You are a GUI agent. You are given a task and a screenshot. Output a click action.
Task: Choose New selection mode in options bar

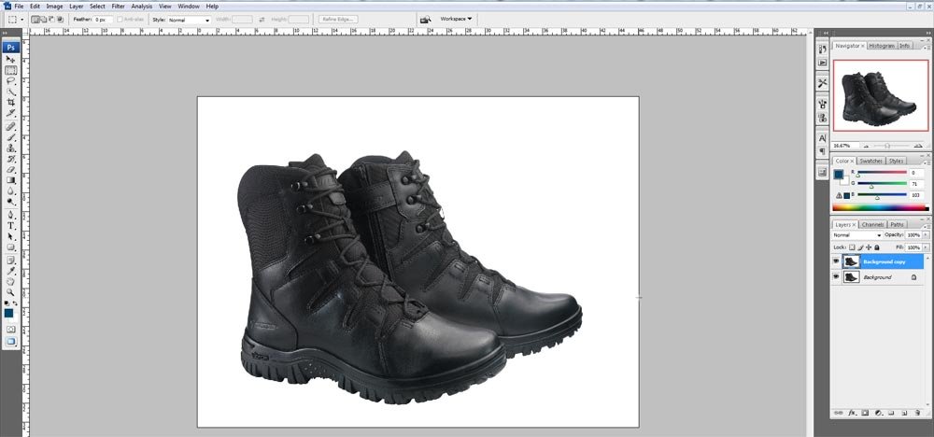coord(35,20)
